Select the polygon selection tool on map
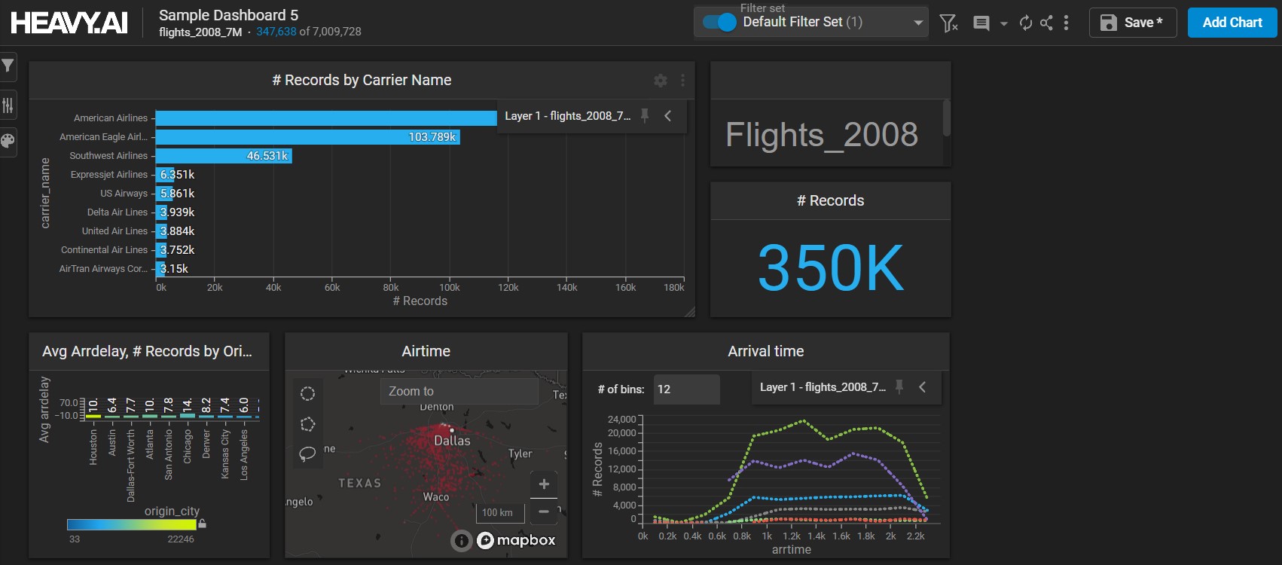The width and height of the screenshot is (1282, 565). (x=307, y=424)
